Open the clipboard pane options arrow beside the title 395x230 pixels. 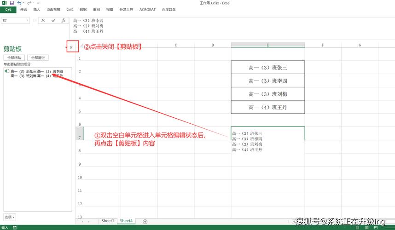pyautogui.click(x=66, y=47)
